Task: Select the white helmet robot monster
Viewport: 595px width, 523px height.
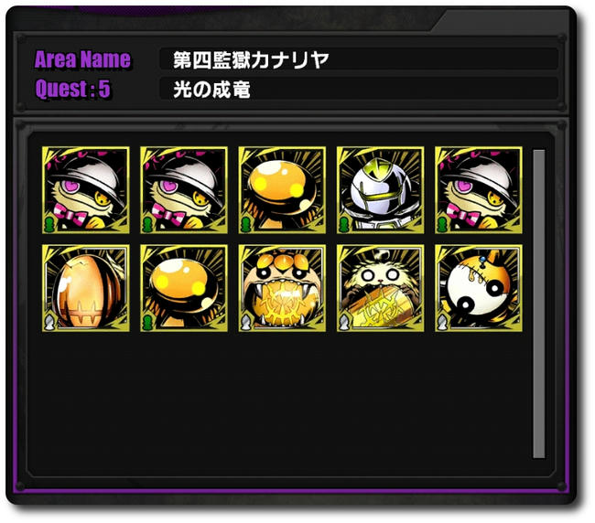Action: [381, 190]
